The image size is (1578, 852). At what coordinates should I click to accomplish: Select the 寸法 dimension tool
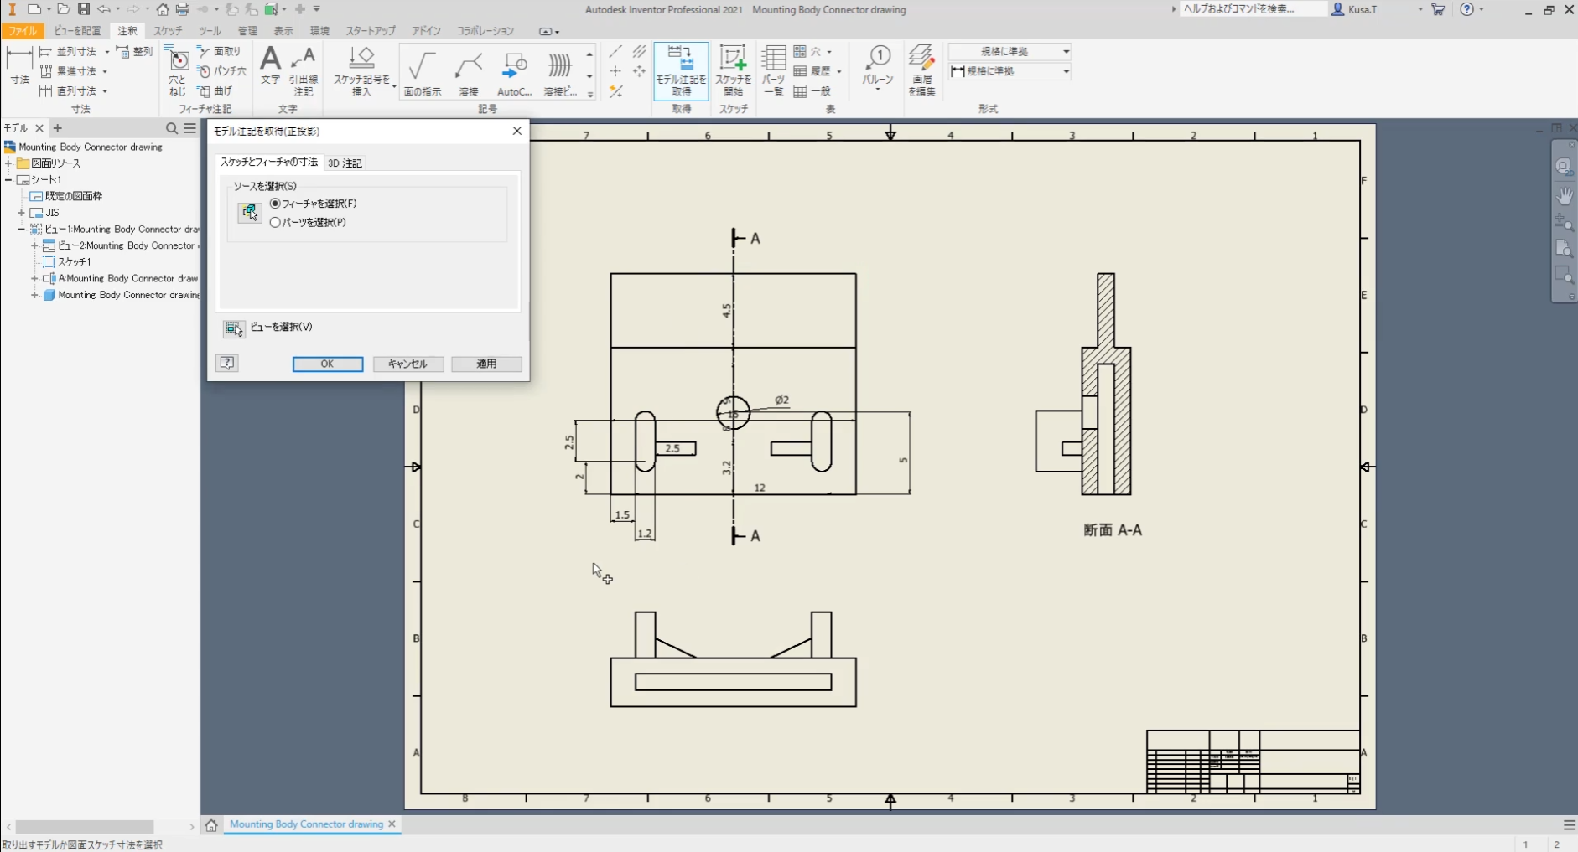(19, 66)
